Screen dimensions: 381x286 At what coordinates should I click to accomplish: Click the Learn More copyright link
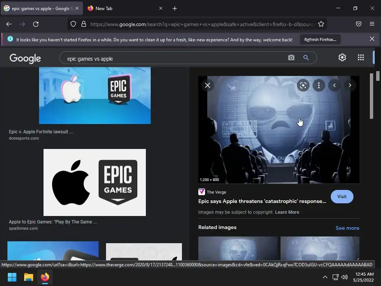pyautogui.click(x=287, y=212)
